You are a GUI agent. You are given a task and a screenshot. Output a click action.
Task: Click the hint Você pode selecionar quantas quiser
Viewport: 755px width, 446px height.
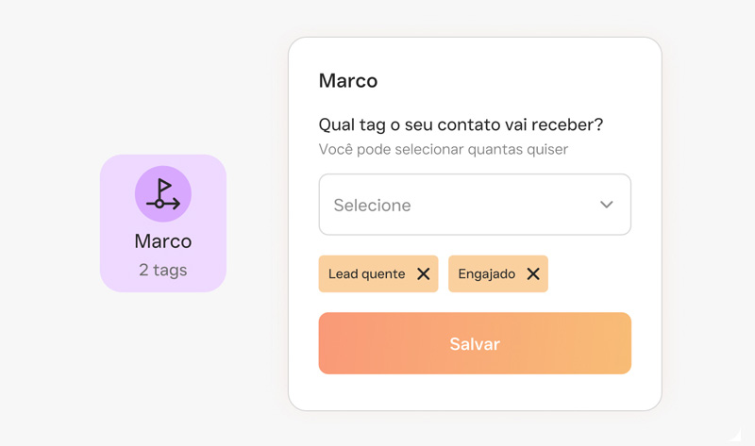click(444, 149)
